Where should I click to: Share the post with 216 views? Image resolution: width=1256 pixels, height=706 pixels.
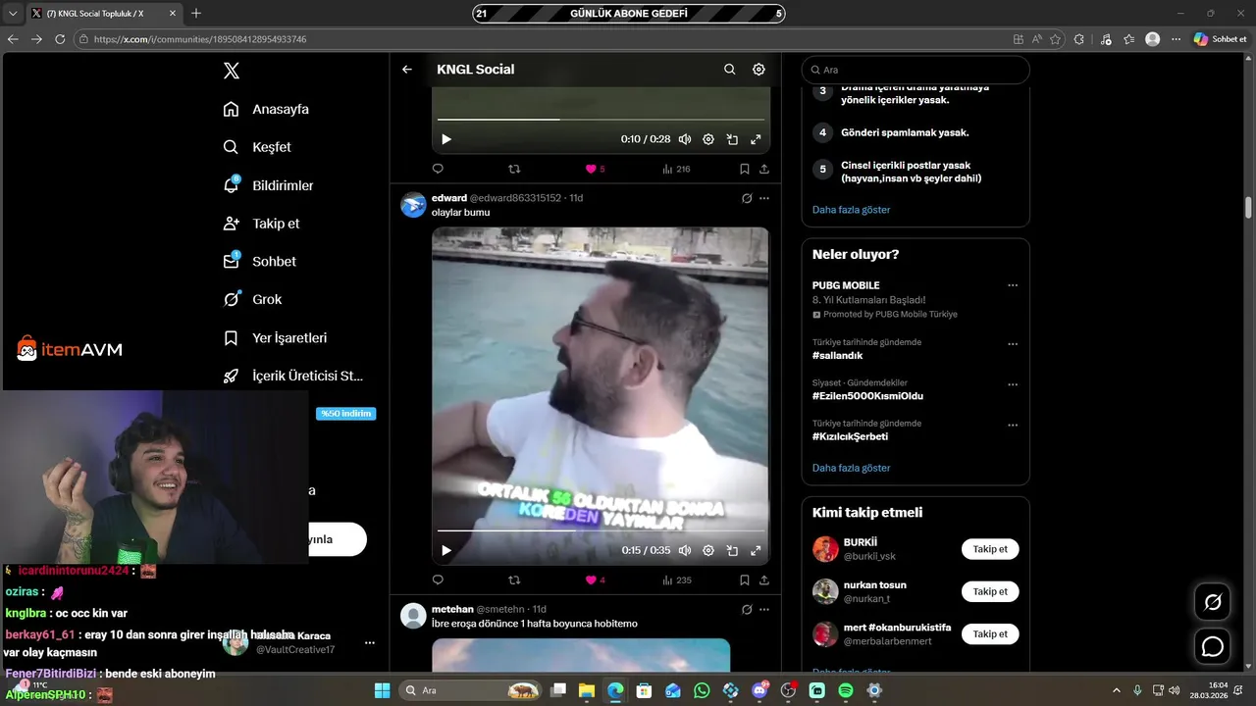[x=764, y=169]
